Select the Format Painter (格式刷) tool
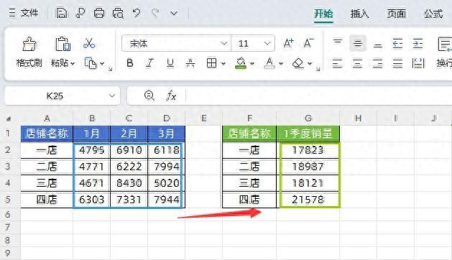Image resolution: width=452 pixels, height=260 pixels. [29, 52]
